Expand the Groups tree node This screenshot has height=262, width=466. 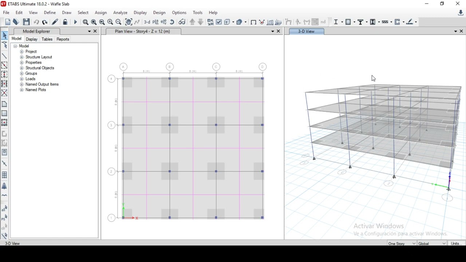click(x=21, y=74)
